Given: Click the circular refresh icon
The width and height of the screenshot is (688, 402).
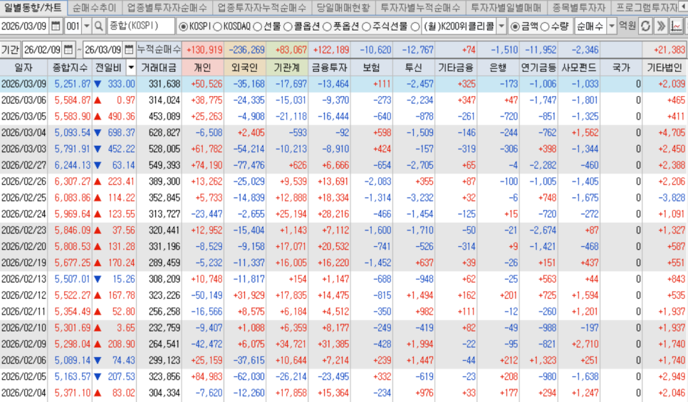Looking at the screenshot, I should 645,26.
